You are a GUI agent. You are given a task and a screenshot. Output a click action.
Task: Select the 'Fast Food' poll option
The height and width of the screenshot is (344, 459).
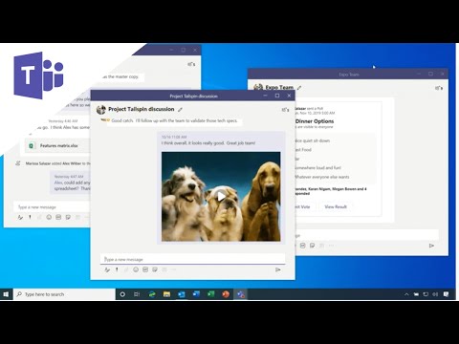point(303,149)
